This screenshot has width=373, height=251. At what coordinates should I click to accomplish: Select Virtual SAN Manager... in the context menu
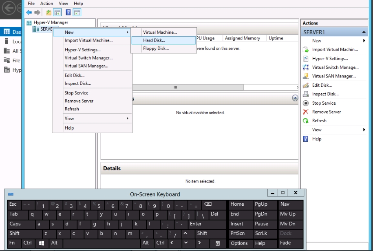tap(92, 66)
